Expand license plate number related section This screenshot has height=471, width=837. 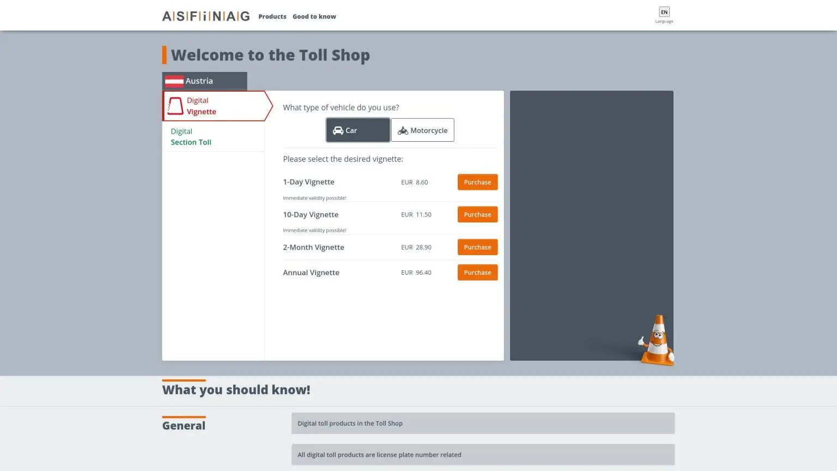[x=482, y=455]
